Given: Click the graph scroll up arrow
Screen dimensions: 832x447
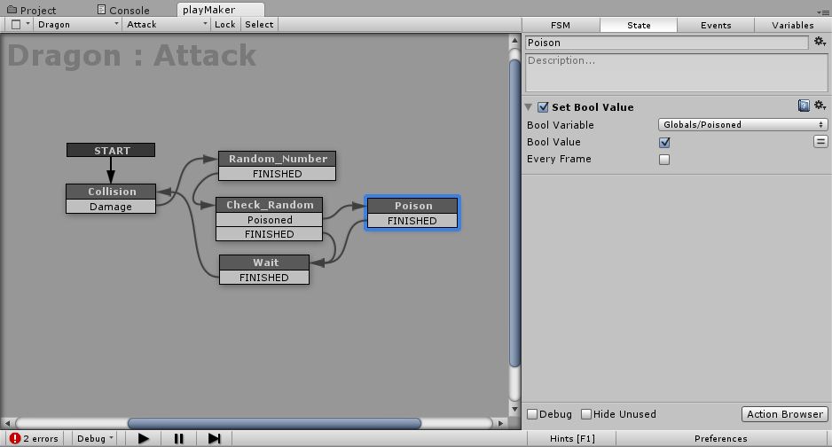Looking at the screenshot, I should [514, 40].
